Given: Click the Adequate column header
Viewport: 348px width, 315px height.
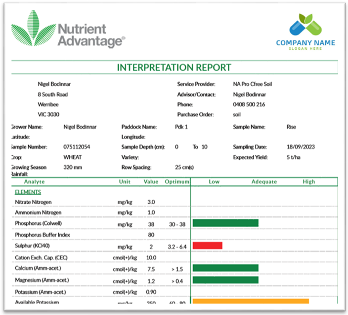Looking at the screenshot, I should tap(264, 181).
